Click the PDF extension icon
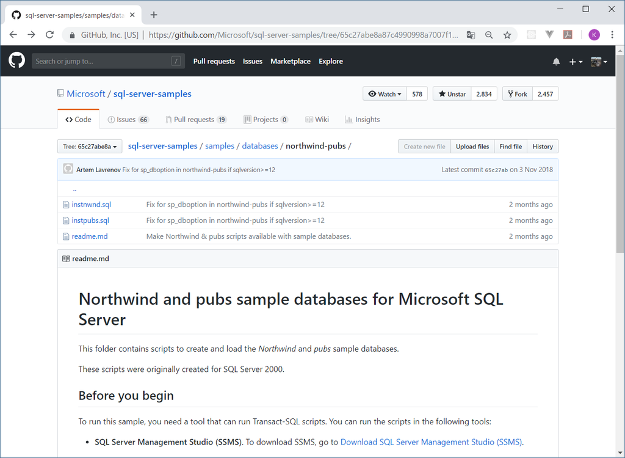Screen dimensions: 625x458 point(568,35)
